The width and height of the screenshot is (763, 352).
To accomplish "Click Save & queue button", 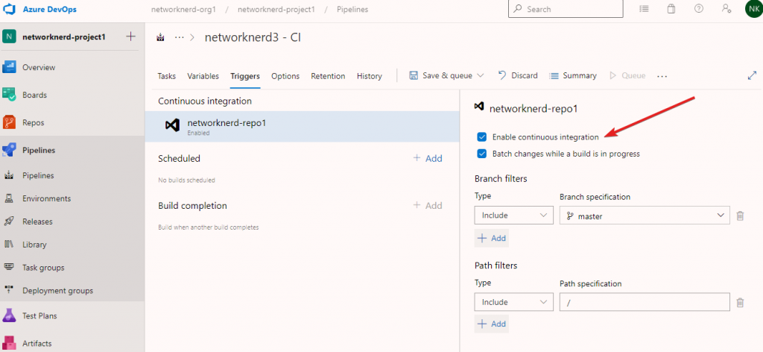I will point(441,75).
